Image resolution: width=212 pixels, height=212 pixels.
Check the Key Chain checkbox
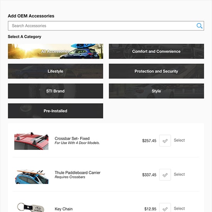pyautogui.click(x=165, y=207)
